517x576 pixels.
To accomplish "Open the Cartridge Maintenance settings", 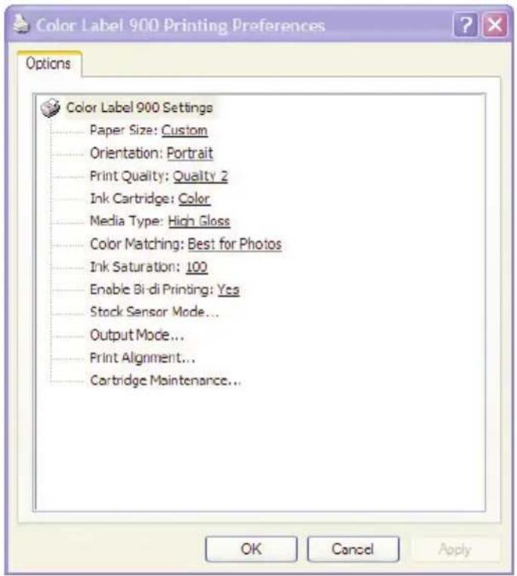I will [166, 380].
